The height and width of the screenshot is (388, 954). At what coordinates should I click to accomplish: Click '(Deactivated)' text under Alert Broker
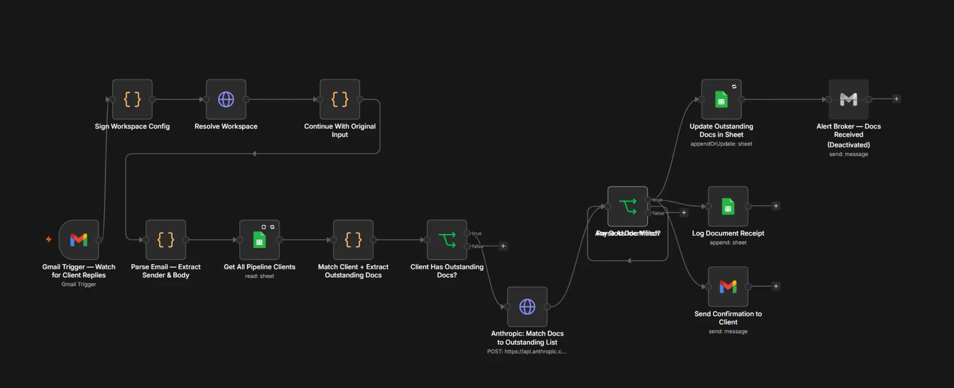tap(848, 145)
